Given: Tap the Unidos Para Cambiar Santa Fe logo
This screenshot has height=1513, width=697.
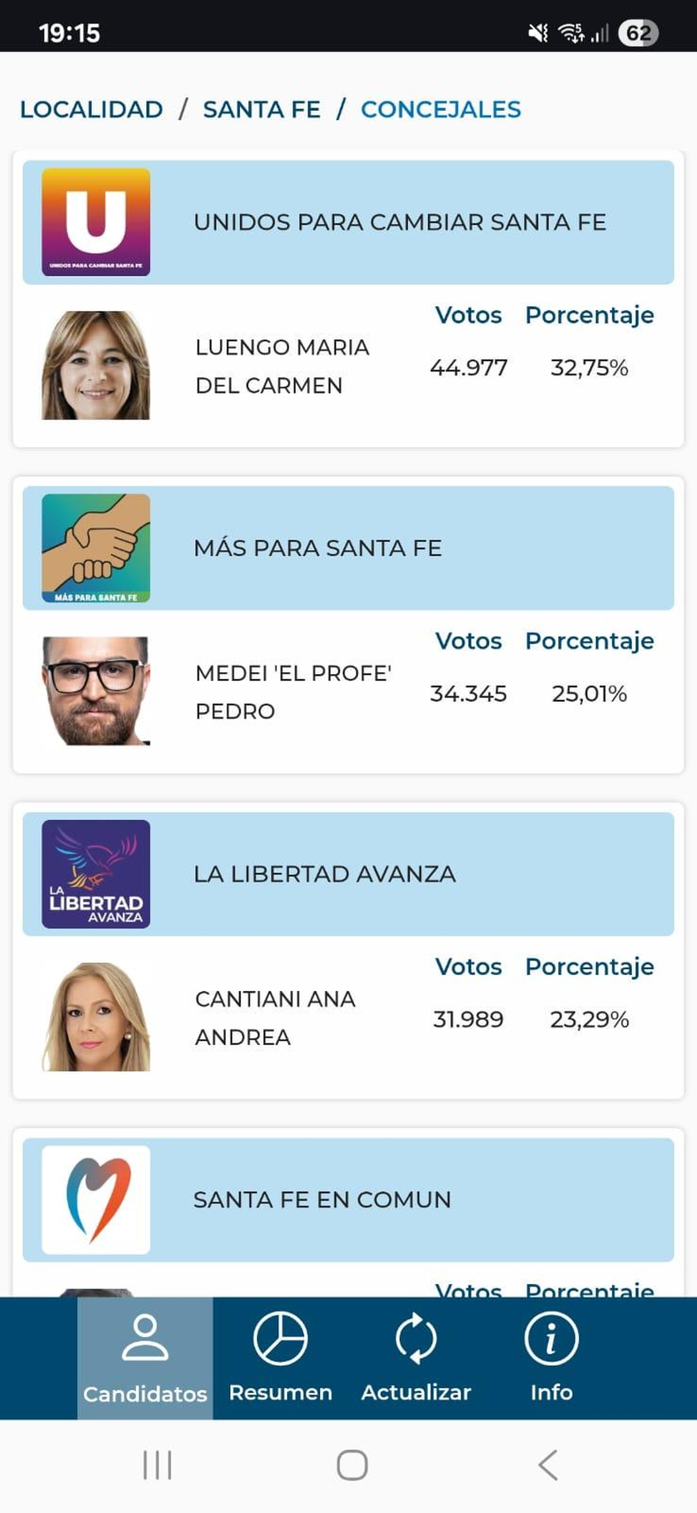Looking at the screenshot, I should 96,222.
